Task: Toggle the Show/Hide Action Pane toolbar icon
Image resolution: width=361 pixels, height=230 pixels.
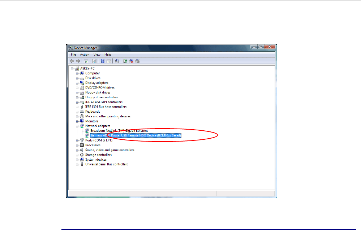Action: click(x=109, y=61)
